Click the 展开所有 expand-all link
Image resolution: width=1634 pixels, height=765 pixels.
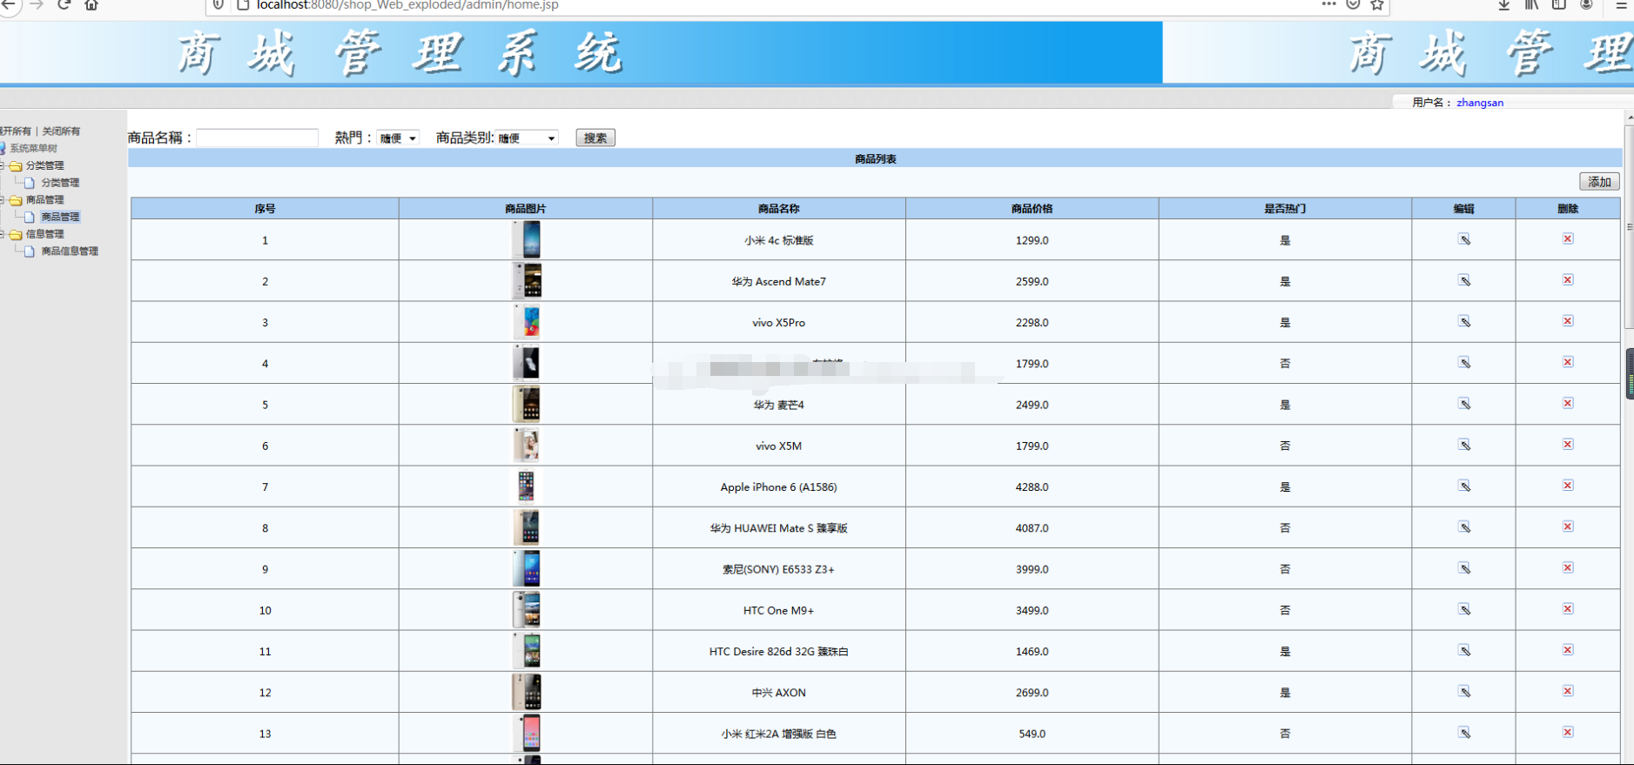point(16,131)
